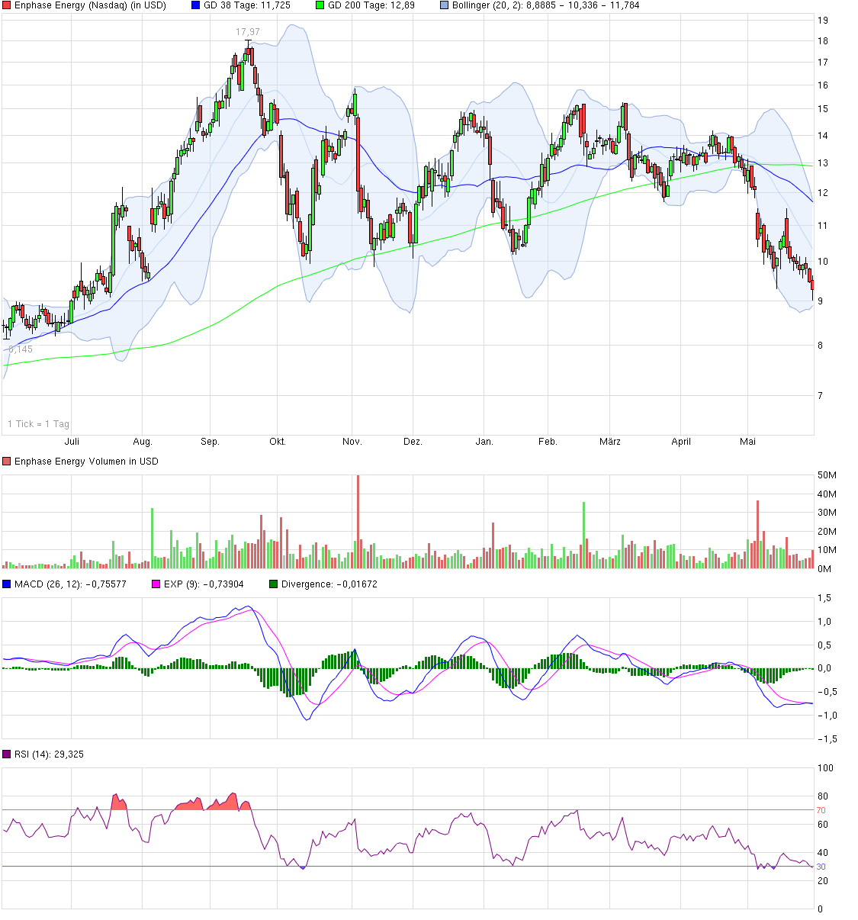
Task: Click the blue GD 38 Tage legend icon
Action: 194,6
